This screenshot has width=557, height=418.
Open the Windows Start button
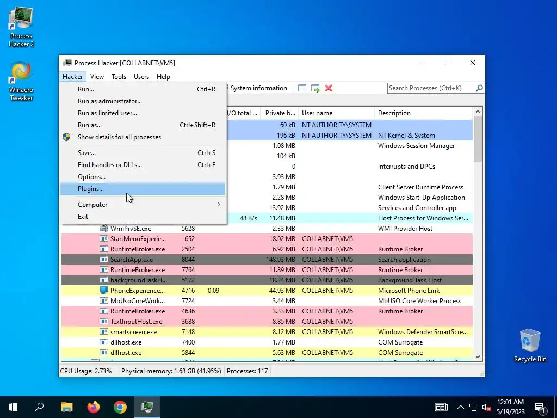(x=13, y=407)
